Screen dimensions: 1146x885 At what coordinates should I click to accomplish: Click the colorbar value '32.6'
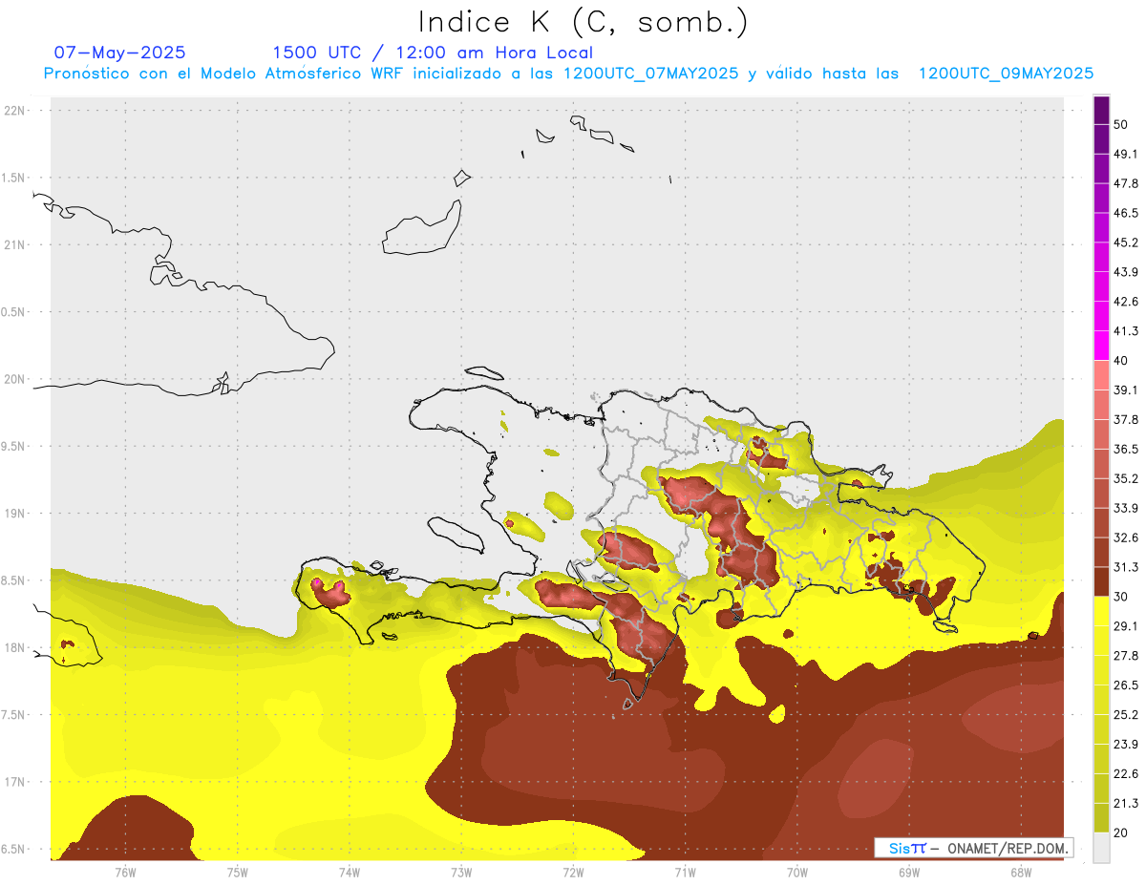[1126, 537]
